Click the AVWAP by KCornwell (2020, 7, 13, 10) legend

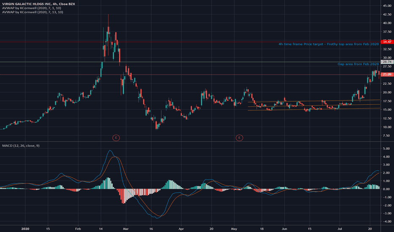(x=33, y=12)
